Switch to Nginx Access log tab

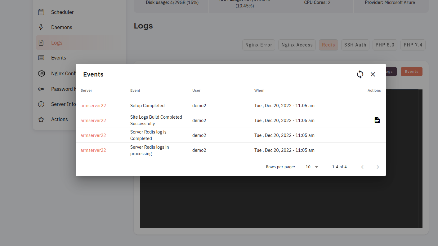click(297, 45)
